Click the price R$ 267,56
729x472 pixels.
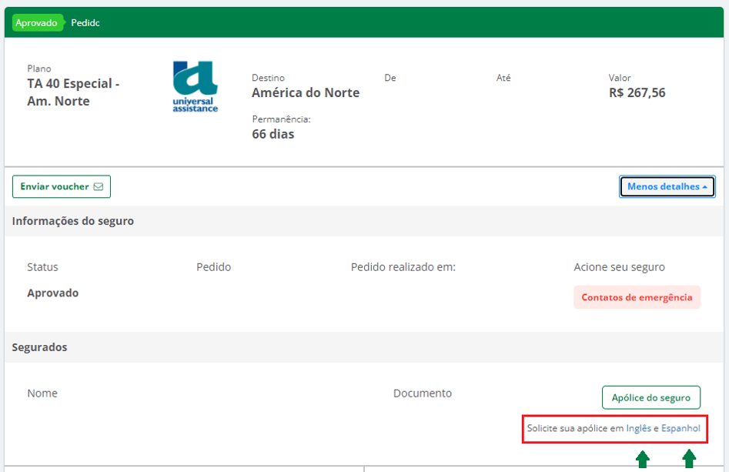coord(637,93)
